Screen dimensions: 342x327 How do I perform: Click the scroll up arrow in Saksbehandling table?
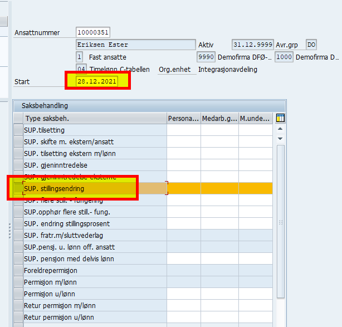click(280, 129)
